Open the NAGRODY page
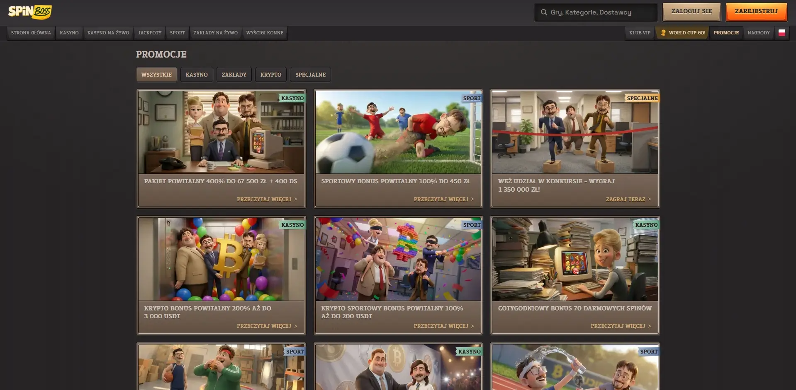Image resolution: width=796 pixels, height=390 pixels. coord(759,33)
